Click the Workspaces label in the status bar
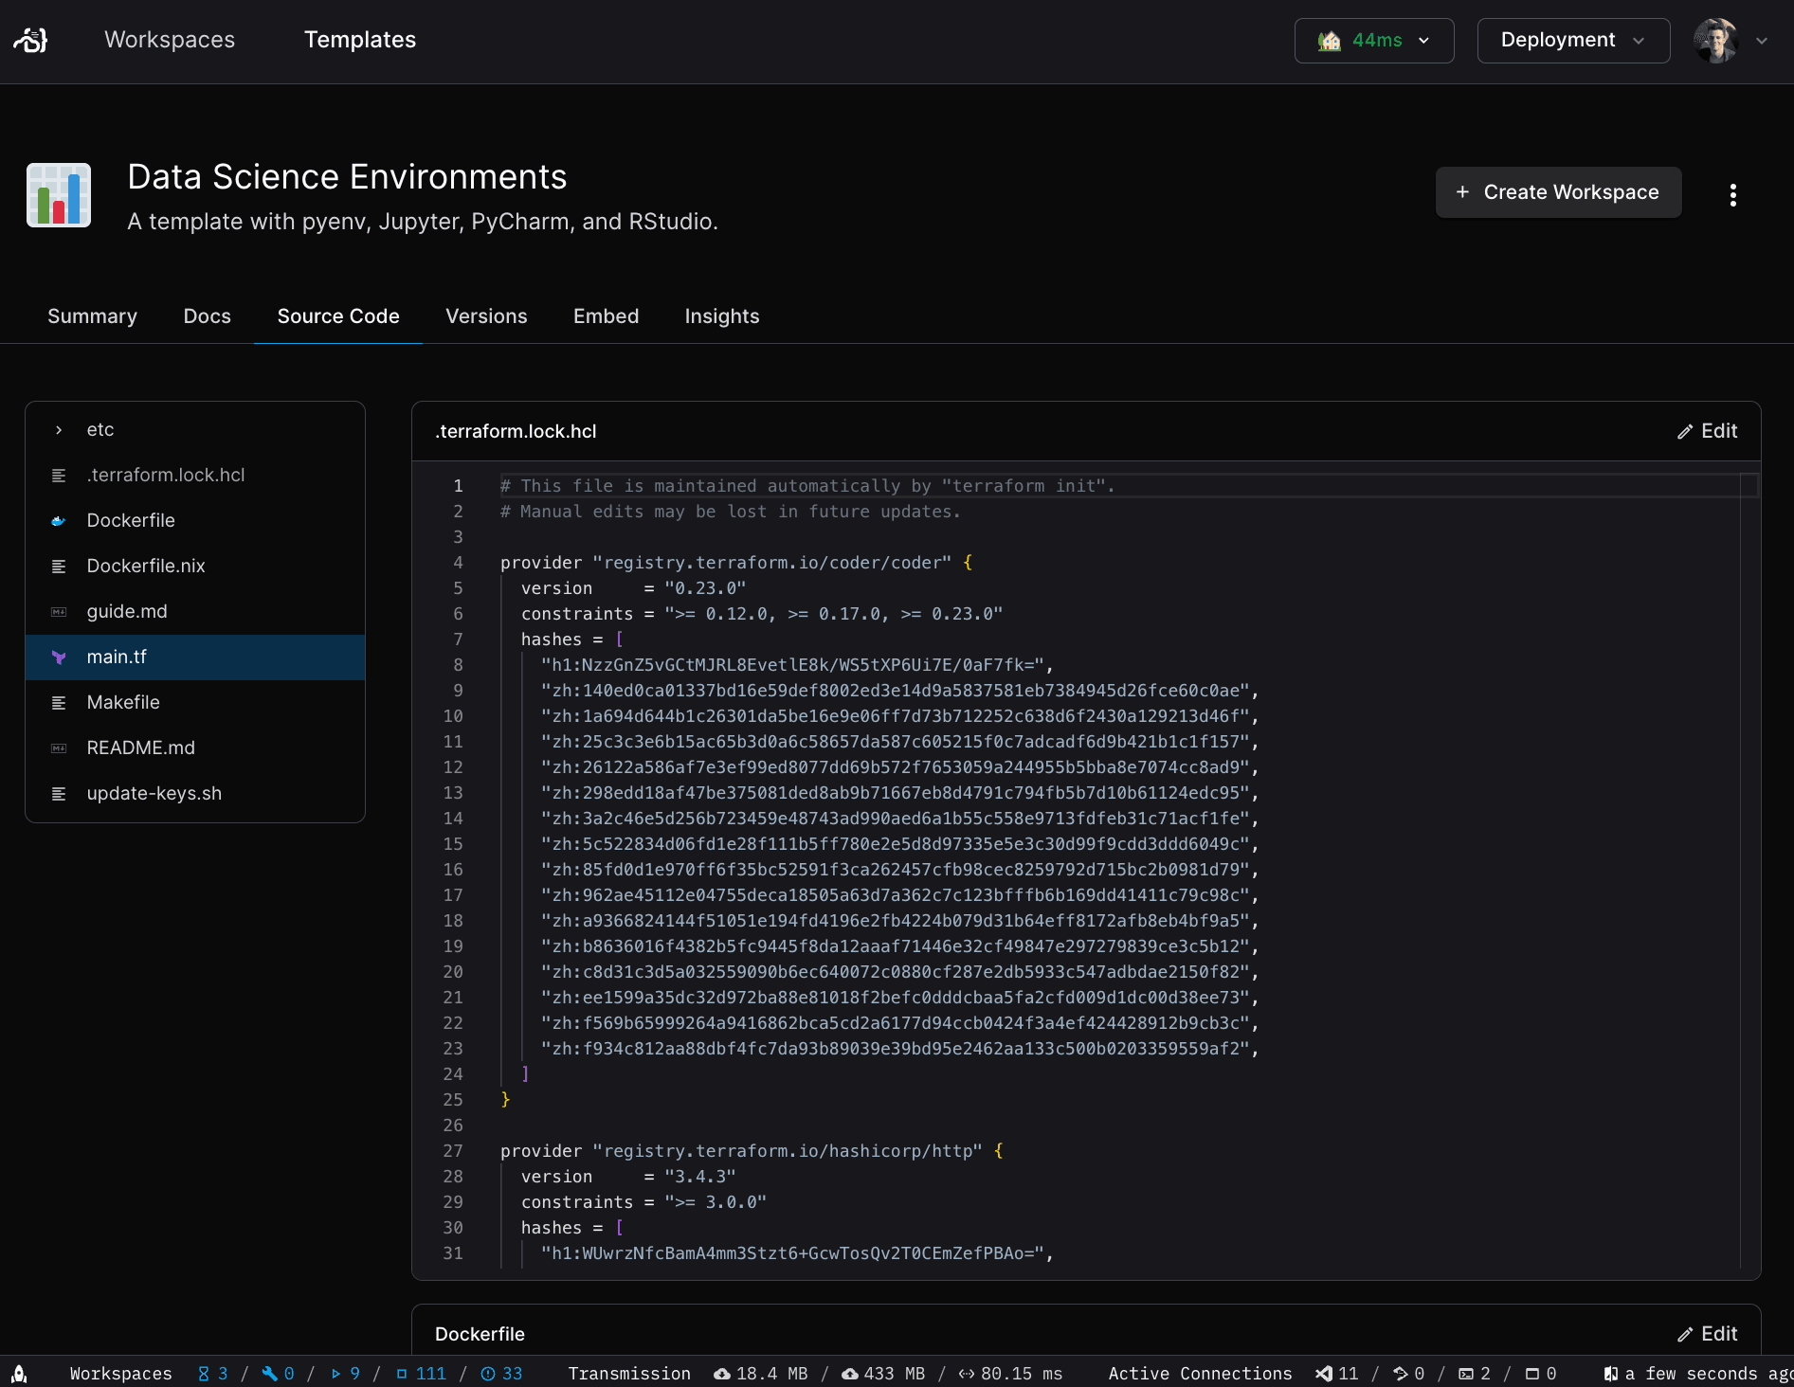Image resolution: width=1794 pixels, height=1387 pixels. pyautogui.click(x=121, y=1374)
